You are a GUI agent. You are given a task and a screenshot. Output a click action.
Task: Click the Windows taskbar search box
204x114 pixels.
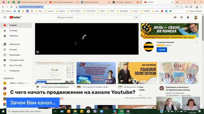point(29,111)
